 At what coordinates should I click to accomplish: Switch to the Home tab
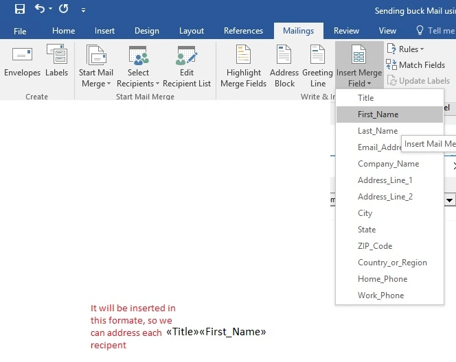(x=63, y=31)
